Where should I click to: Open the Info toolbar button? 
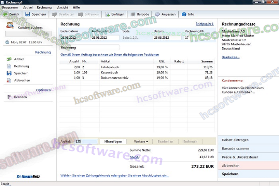[x=188, y=14]
